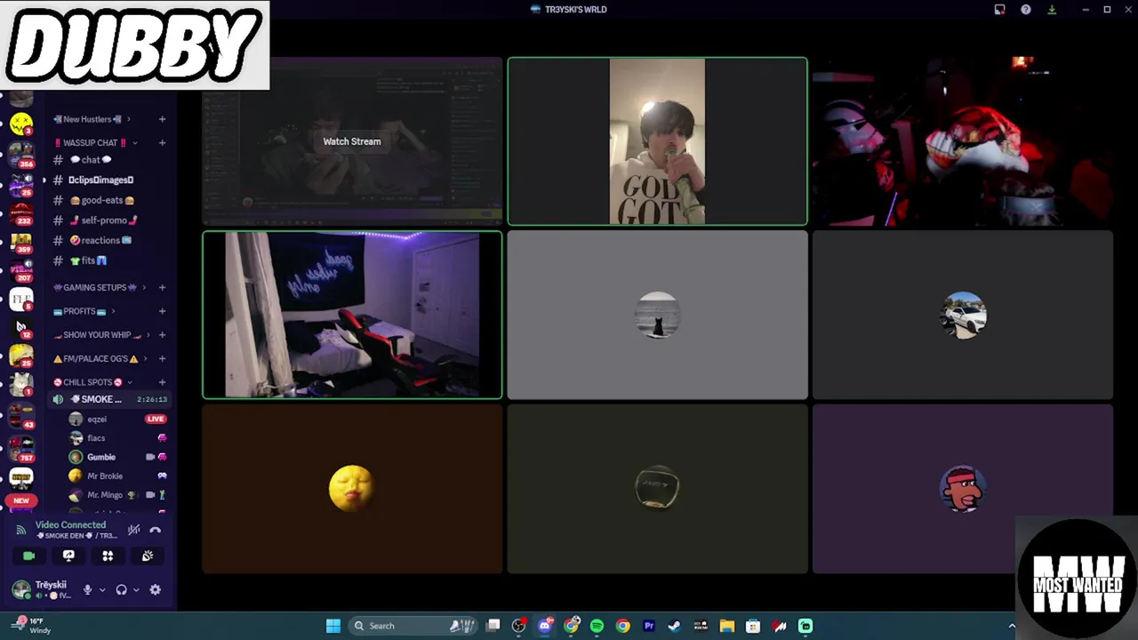Click the red headband cartoon avatar tile

963,488
